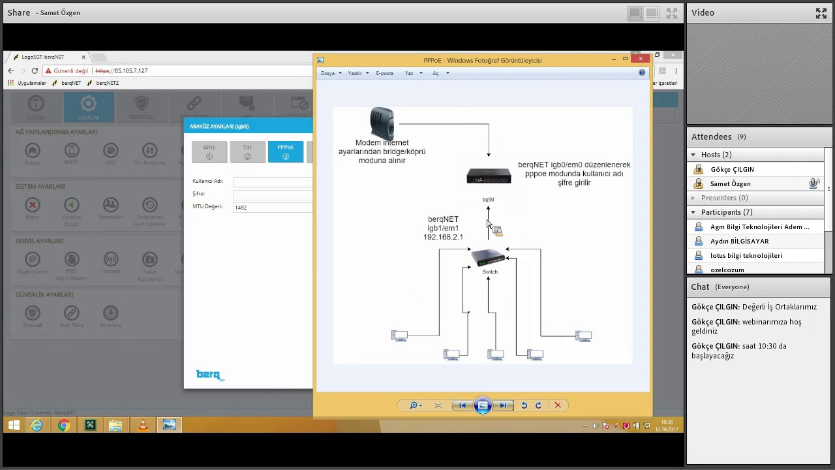Open the Aç menu dropdown
The width and height of the screenshot is (835, 470).
tap(440, 73)
